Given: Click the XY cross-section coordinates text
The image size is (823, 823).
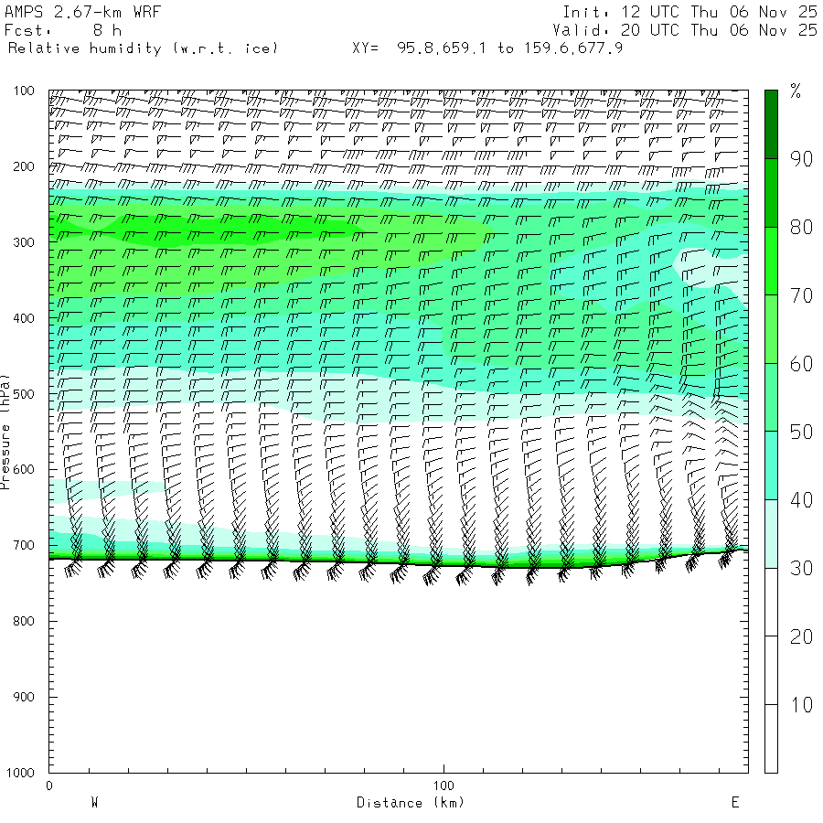Looking at the screenshot, I should click(487, 48).
